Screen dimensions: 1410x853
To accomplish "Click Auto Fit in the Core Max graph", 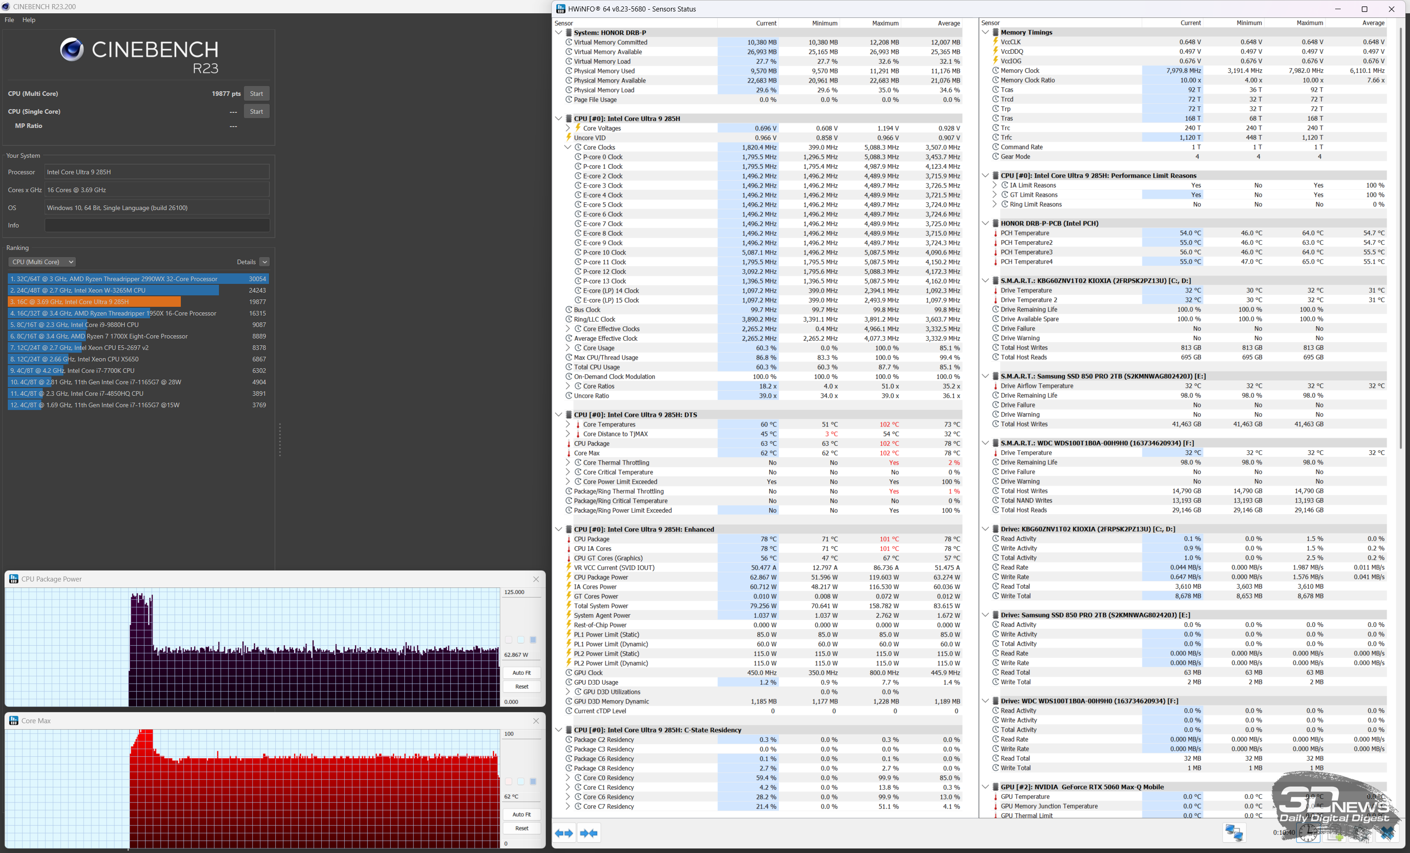I will coord(521,814).
